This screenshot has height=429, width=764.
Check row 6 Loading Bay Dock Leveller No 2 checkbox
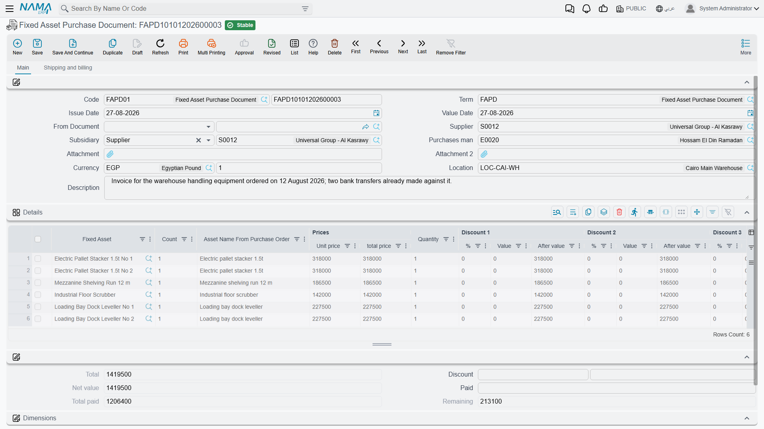click(x=38, y=319)
